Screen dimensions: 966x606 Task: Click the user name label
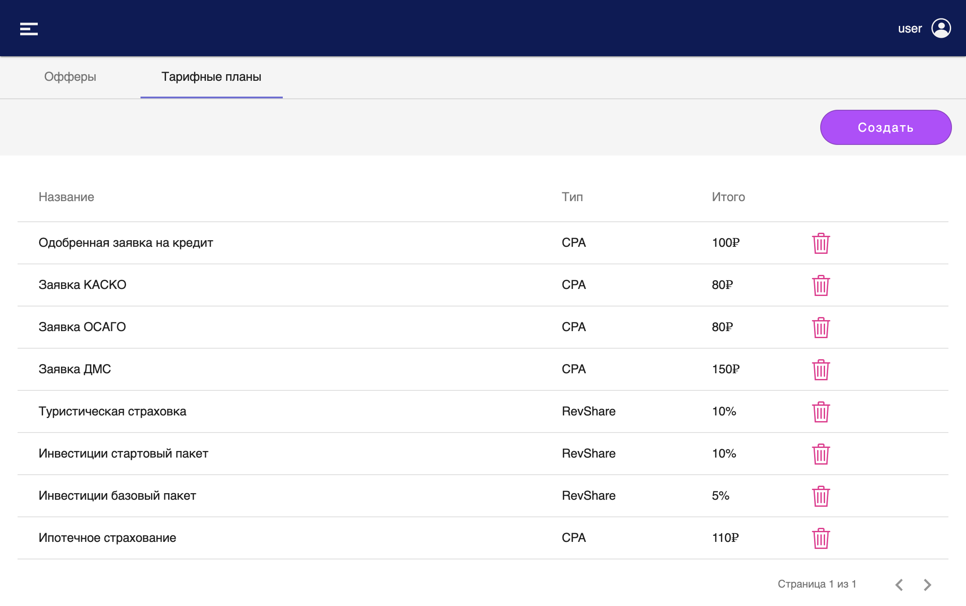[x=910, y=29]
